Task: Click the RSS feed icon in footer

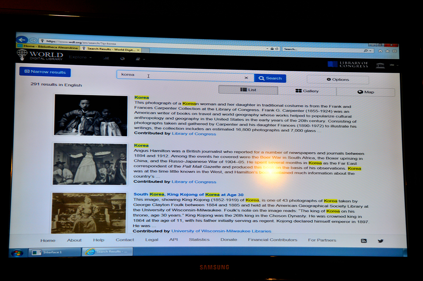Action: 363,241
